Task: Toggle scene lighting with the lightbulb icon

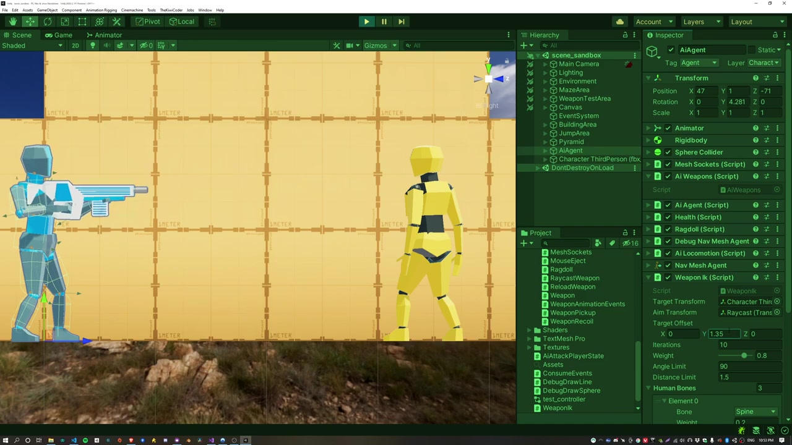Action: (92, 45)
